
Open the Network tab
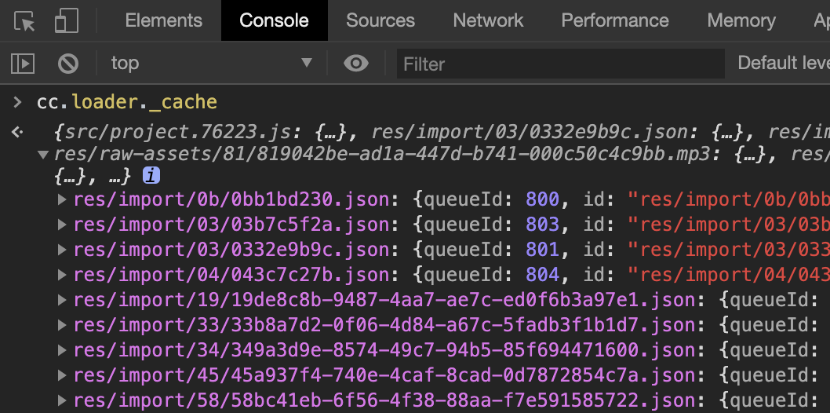point(488,21)
